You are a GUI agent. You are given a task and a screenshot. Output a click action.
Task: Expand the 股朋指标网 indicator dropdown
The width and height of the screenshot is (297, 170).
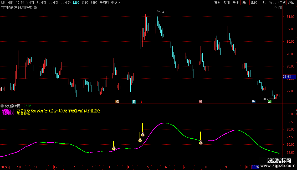pyautogui.click(x=2, y=106)
